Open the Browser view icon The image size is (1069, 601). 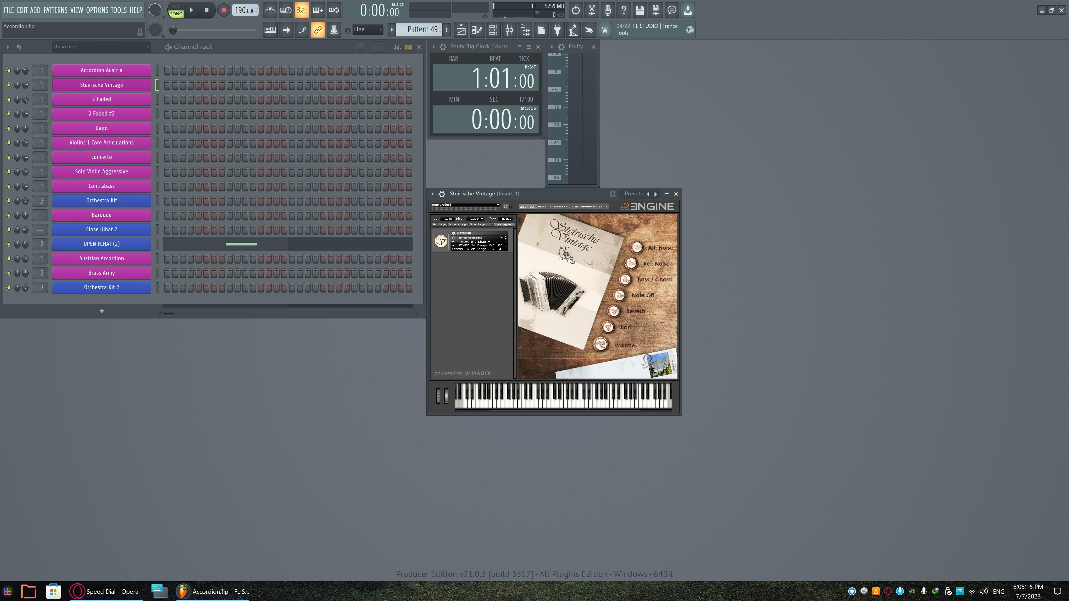(525, 30)
